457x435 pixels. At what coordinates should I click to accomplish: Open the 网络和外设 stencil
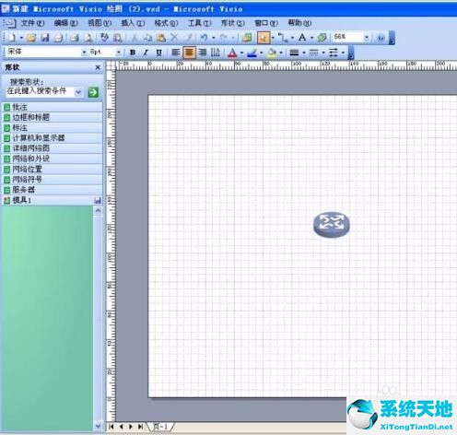click(53, 159)
